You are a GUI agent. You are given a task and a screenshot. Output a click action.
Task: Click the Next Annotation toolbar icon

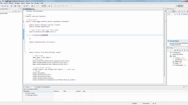pos(55,6)
